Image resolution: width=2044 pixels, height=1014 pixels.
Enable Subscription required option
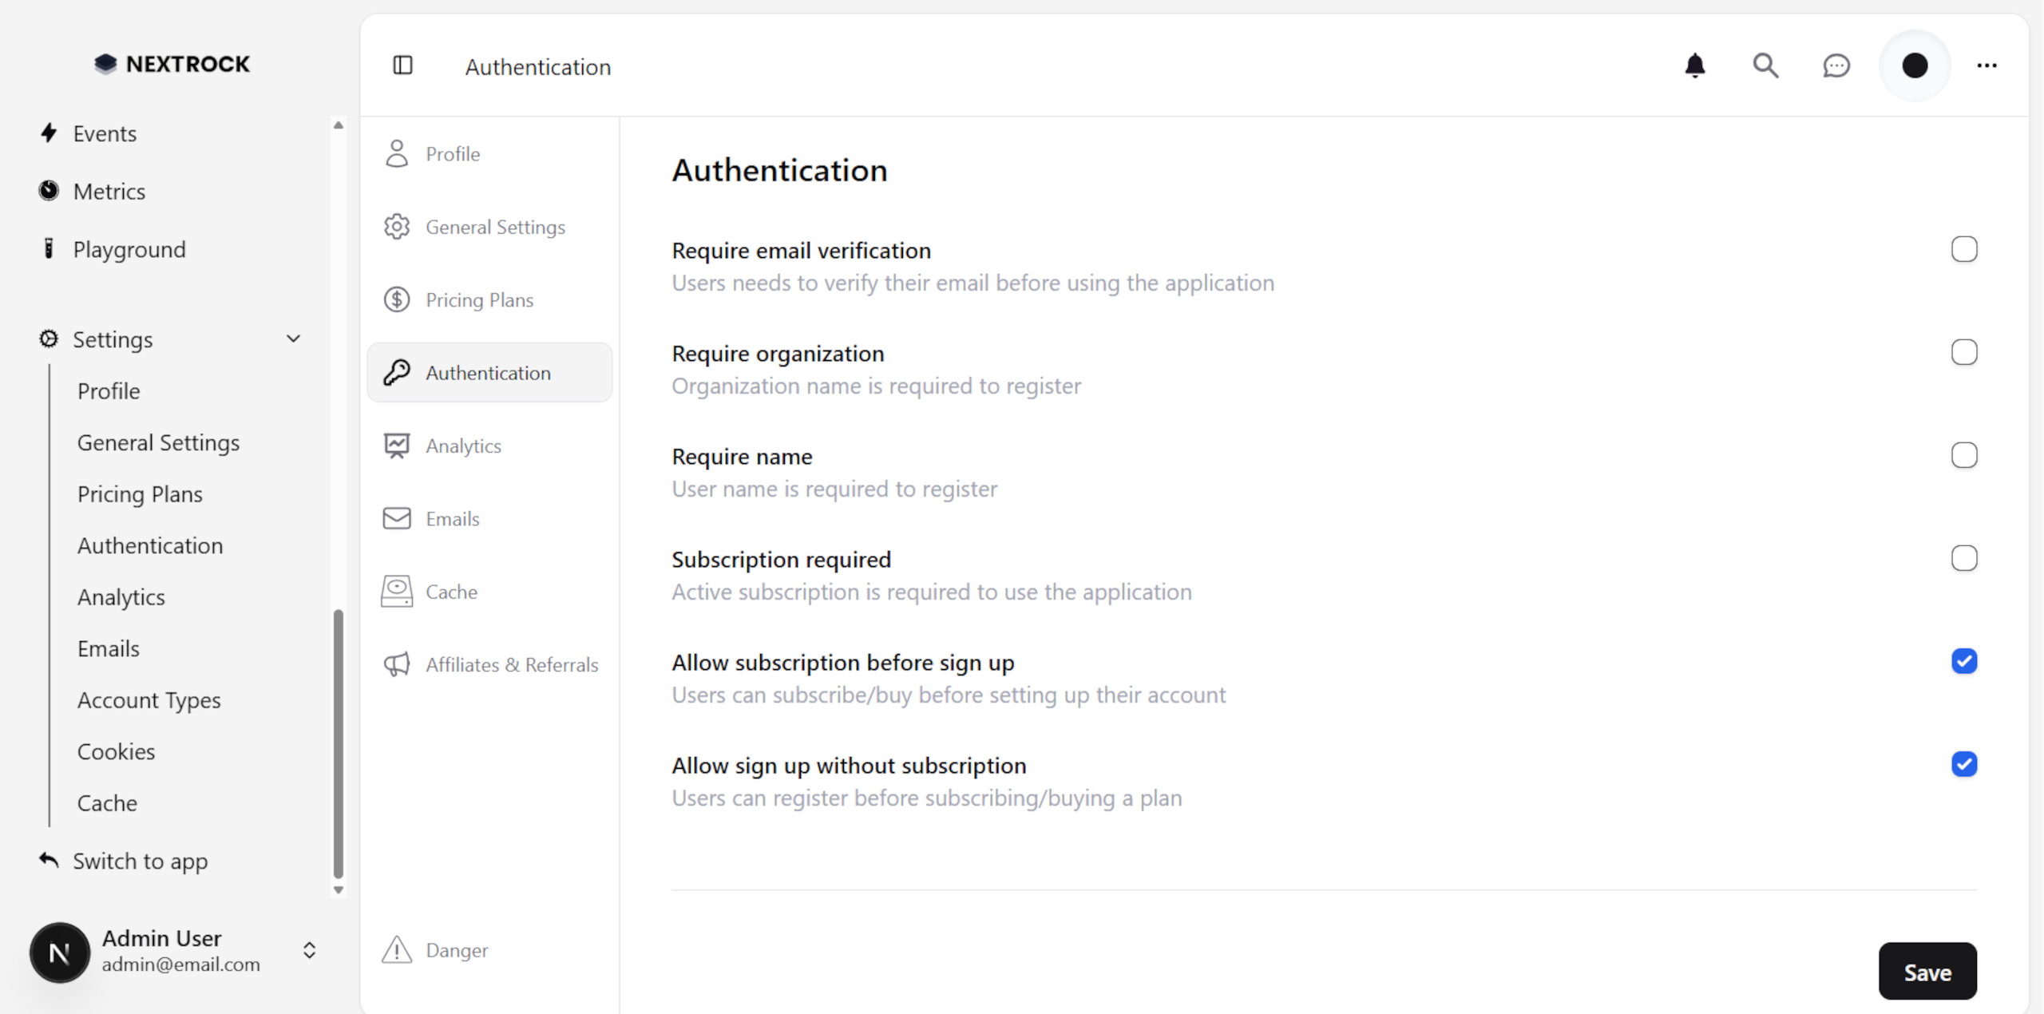(x=1964, y=557)
